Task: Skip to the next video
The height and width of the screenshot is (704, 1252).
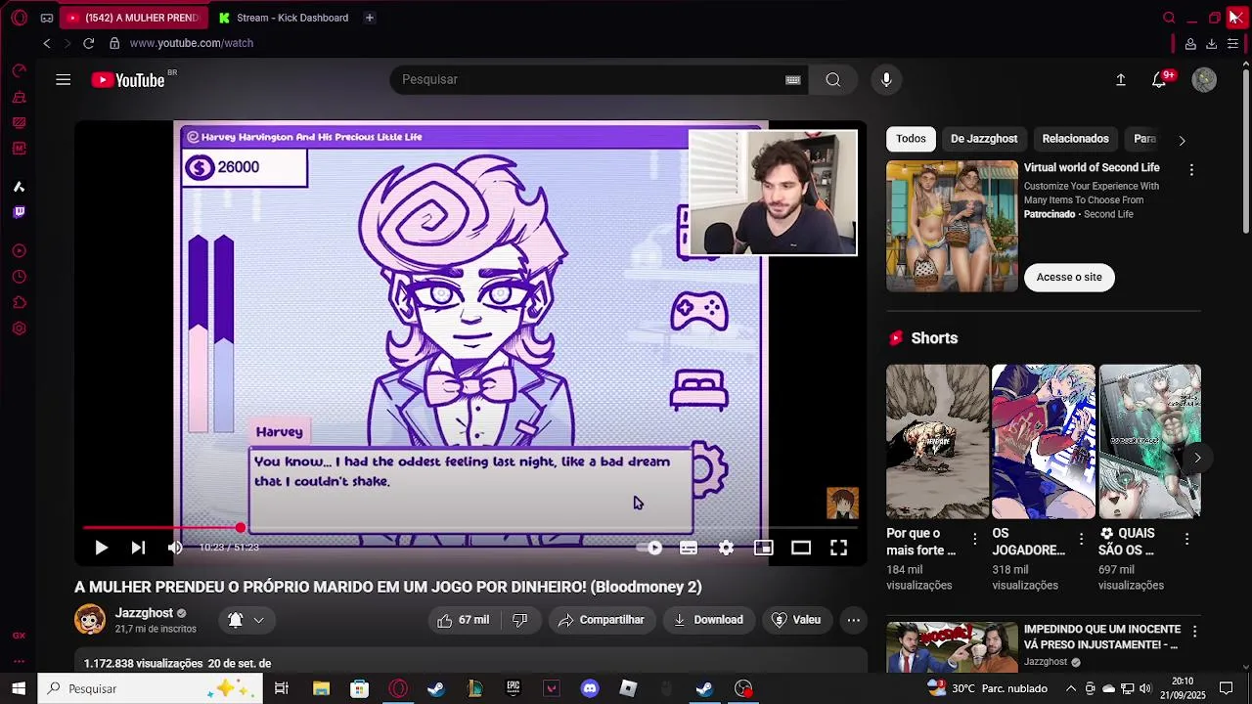Action: tap(138, 548)
